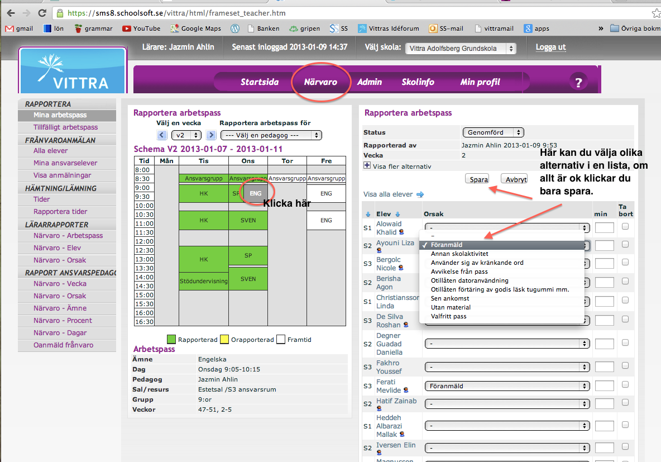This screenshot has height=462, width=661.
Task: Go to the Startsida tab
Action: [x=260, y=82]
